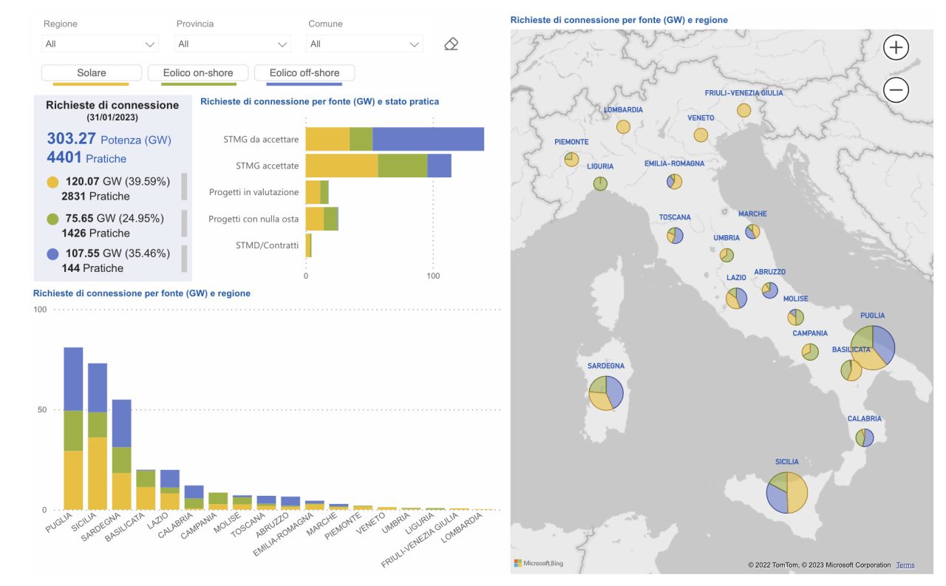Select the Marche pie marker on map
The image size is (946, 586).
pyautogui.click(x=752, y=231)
